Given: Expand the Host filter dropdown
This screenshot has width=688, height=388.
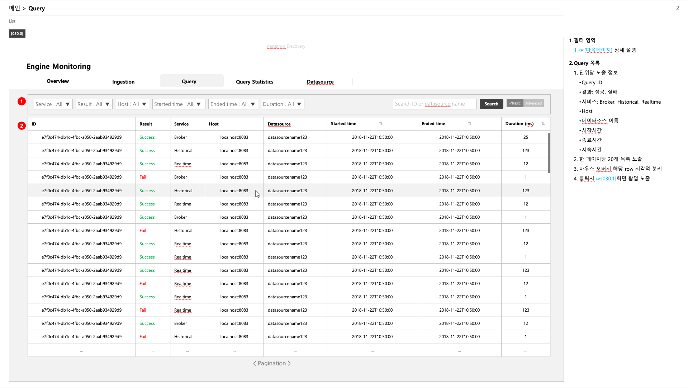Looking at the screenshot, I should (132, 104).
